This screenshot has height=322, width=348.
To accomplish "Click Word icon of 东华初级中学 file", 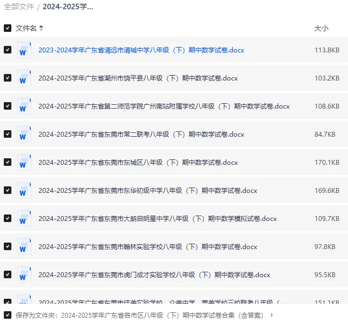I will coord(24,190).
